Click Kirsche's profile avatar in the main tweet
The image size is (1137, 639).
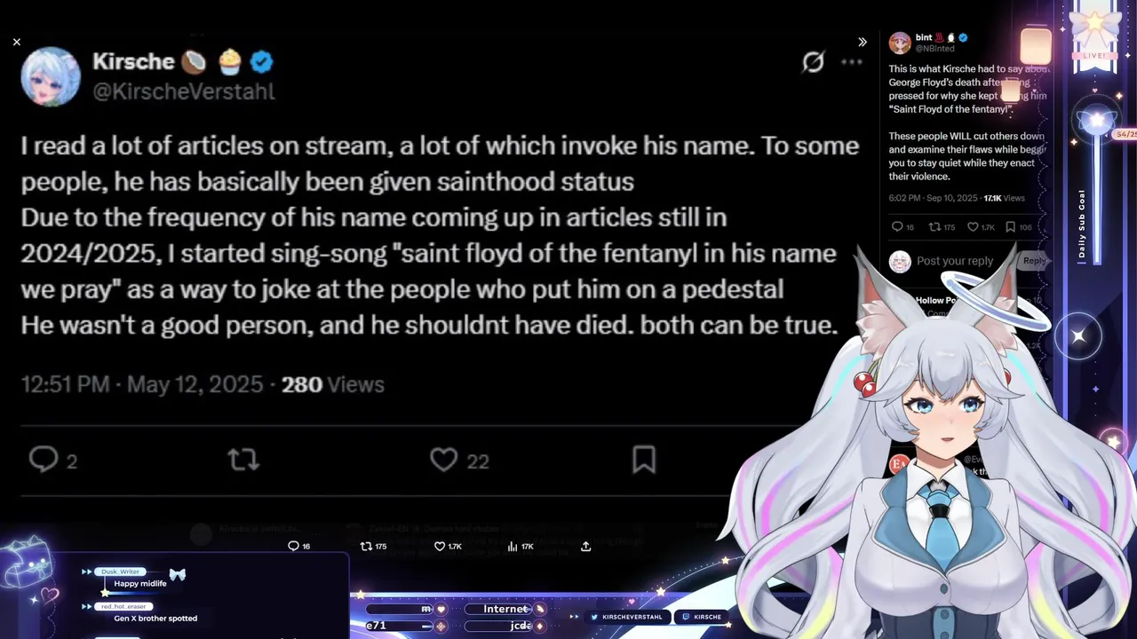tap(51, 76)
